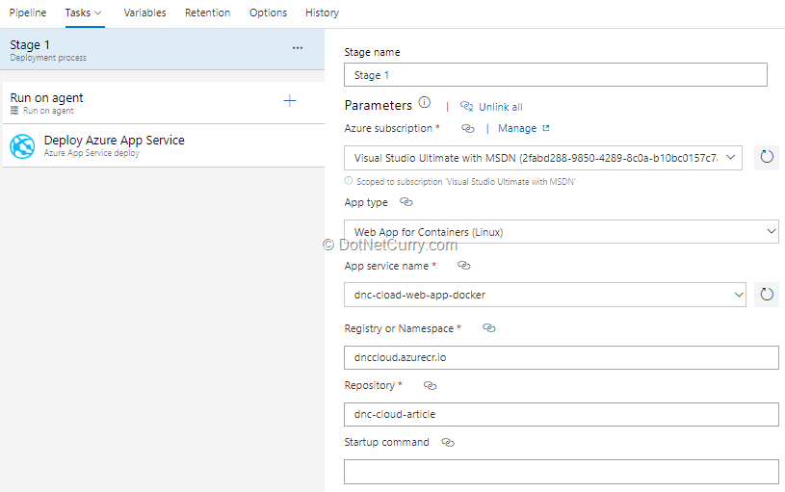Click the Repository input field
This screenshot has width=785, height=492.
(x=562, y=414)
